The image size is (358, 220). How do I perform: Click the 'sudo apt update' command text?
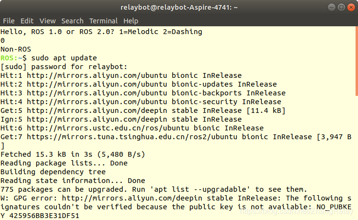pos(64,58)
